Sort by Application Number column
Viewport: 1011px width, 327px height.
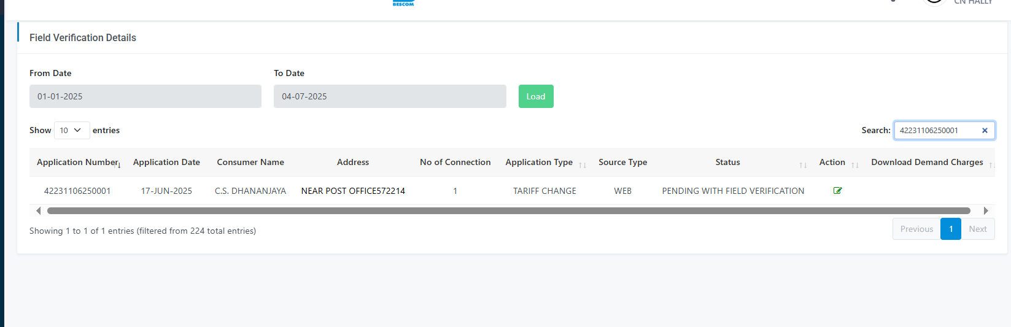point(79,163)
